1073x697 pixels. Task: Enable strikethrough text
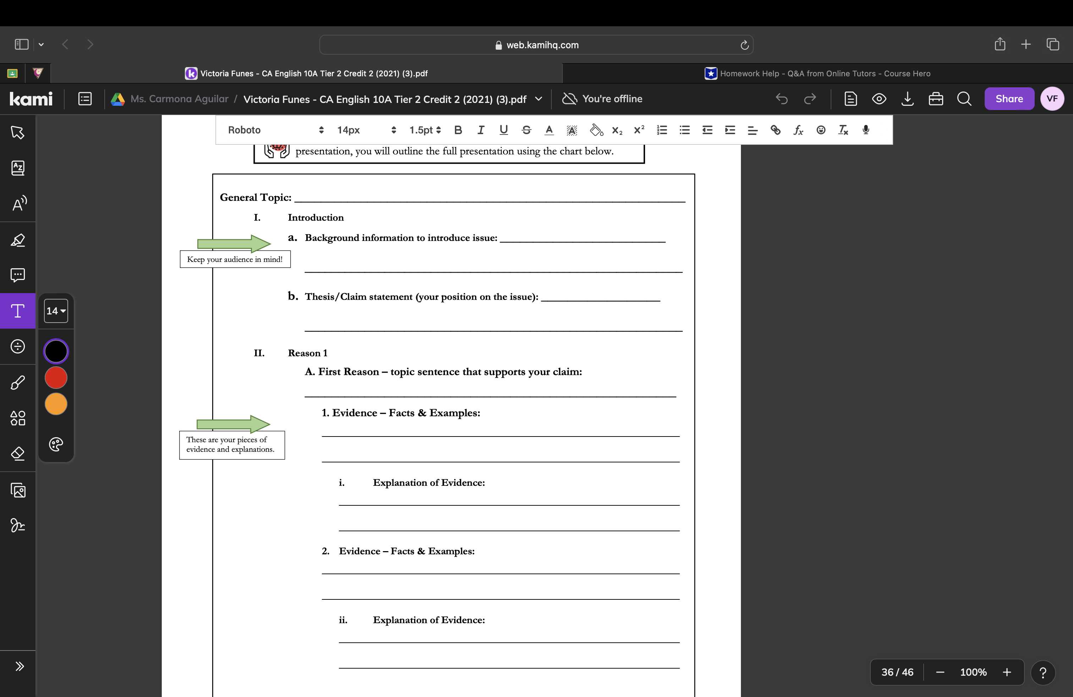tap(527, 130)
